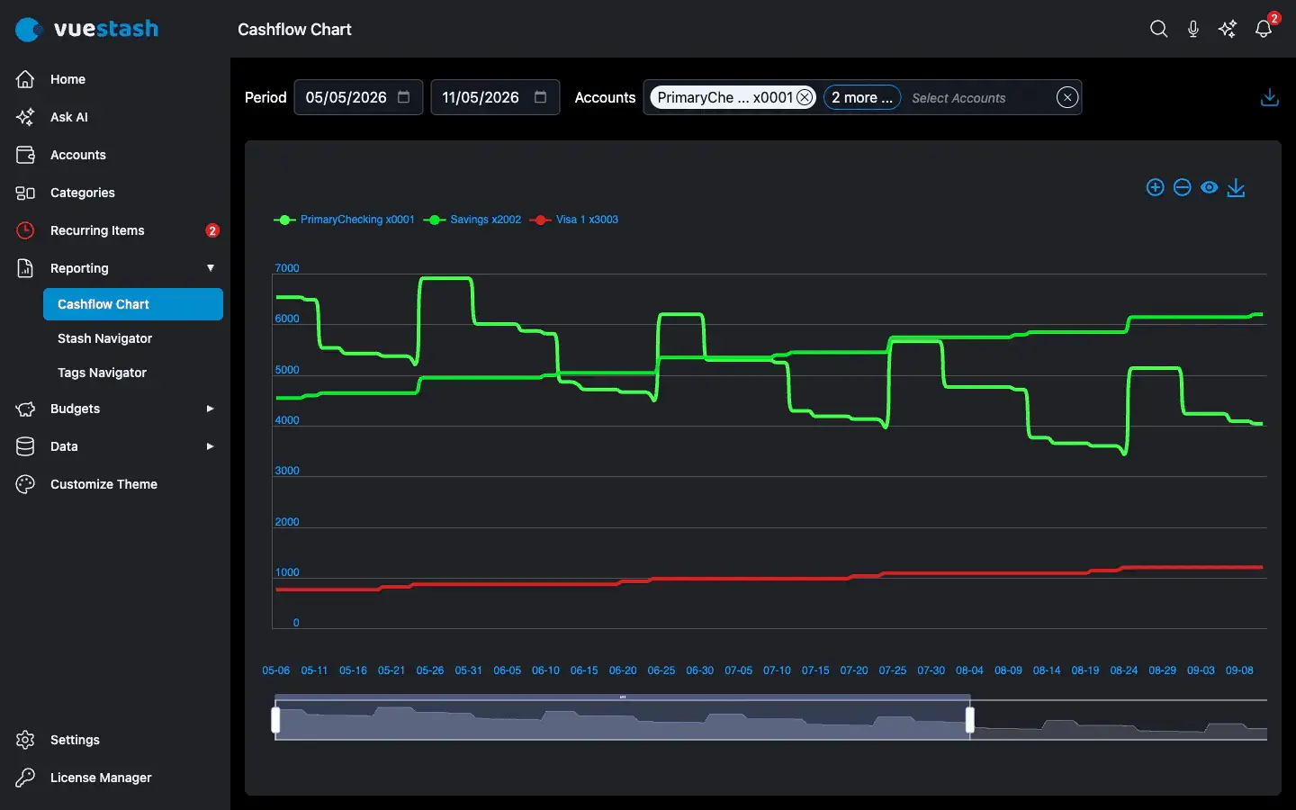This screenshot has width=1296, height=810.
Task: Click the right handle of range slider
Action: [969, 720]
